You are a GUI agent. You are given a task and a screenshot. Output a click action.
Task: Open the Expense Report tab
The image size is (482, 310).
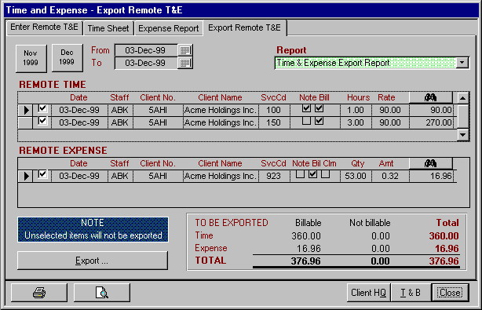point(169,28)
